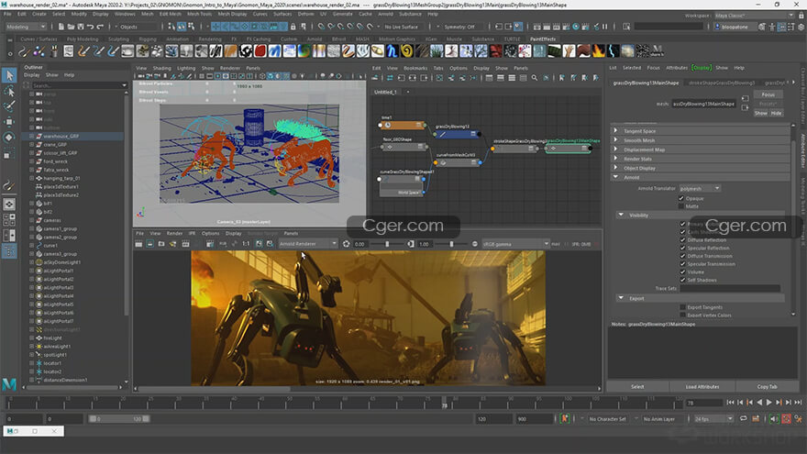Viewport: 807px width, 454px height.
Task: Expand the Tangent Space section
Action: 701,131
